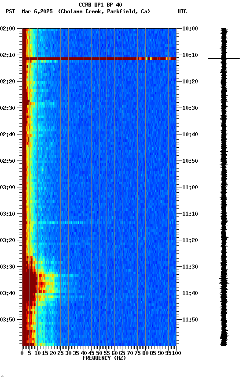Click the 10:00 UTC time label
Viewport: 243px width, 381px height.
[190, 29]
